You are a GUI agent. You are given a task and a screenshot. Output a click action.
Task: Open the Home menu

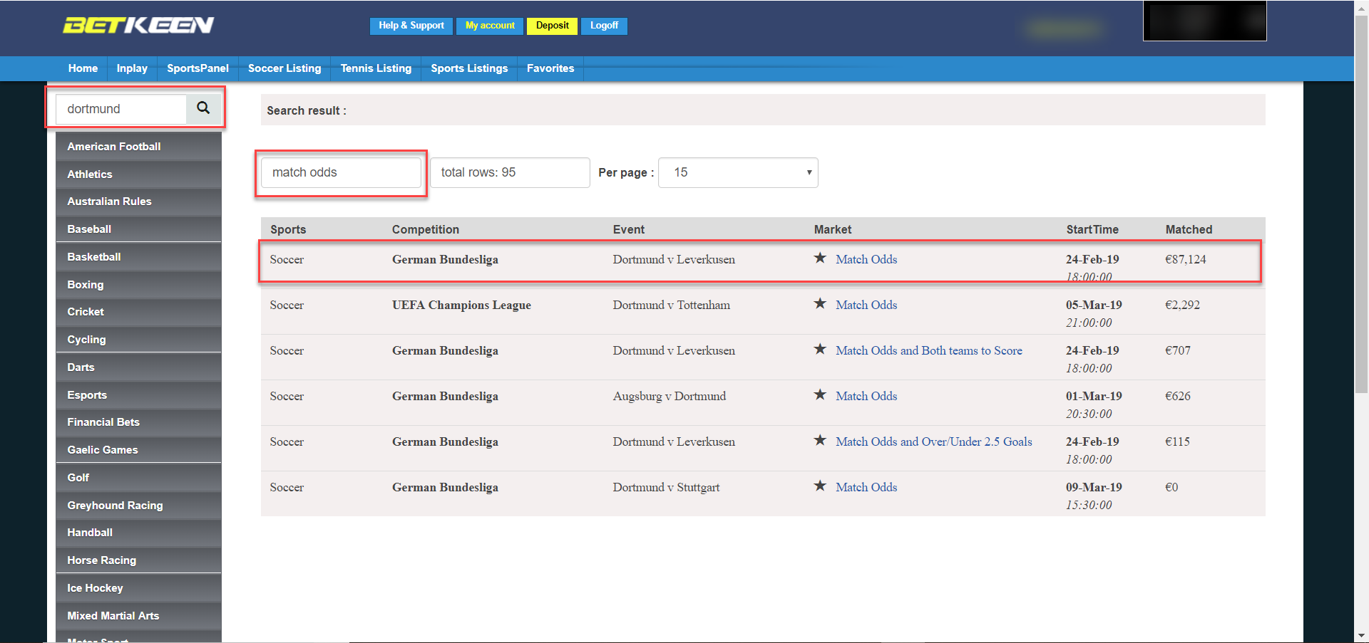click(x=83, y=68)
